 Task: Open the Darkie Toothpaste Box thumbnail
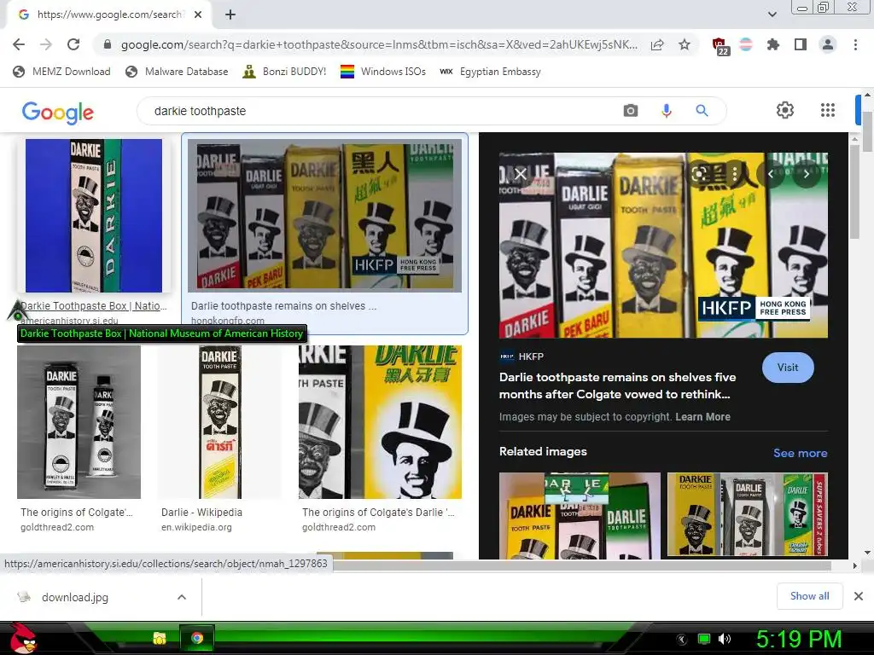coord(94,216)
